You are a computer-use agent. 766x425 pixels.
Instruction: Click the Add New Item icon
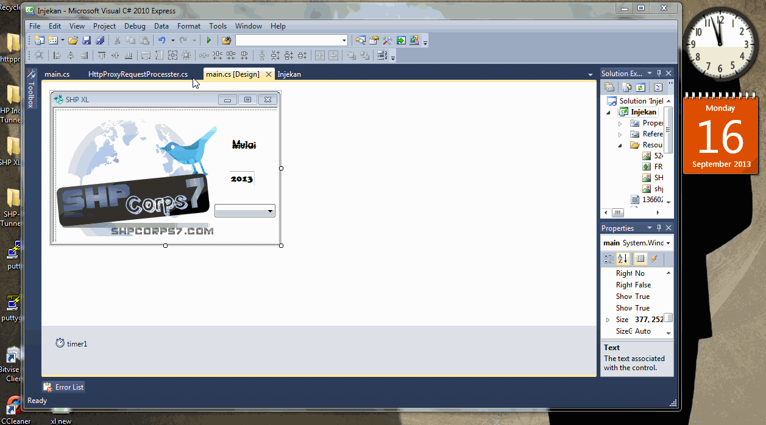pos(53,40)
